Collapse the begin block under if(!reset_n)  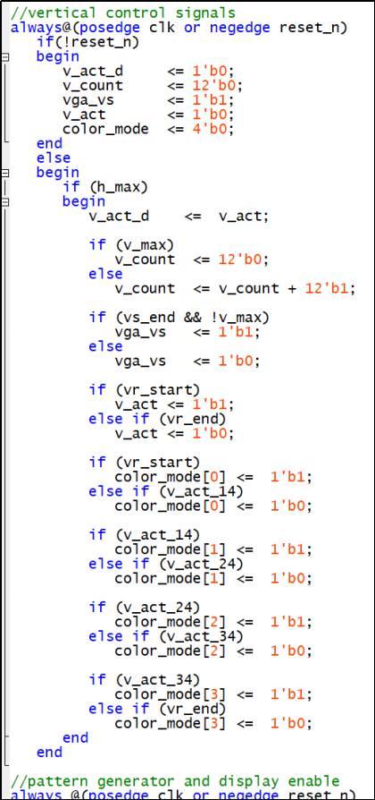4,56
